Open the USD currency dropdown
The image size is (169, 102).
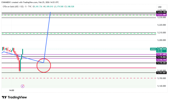click(x=161, y=7)
